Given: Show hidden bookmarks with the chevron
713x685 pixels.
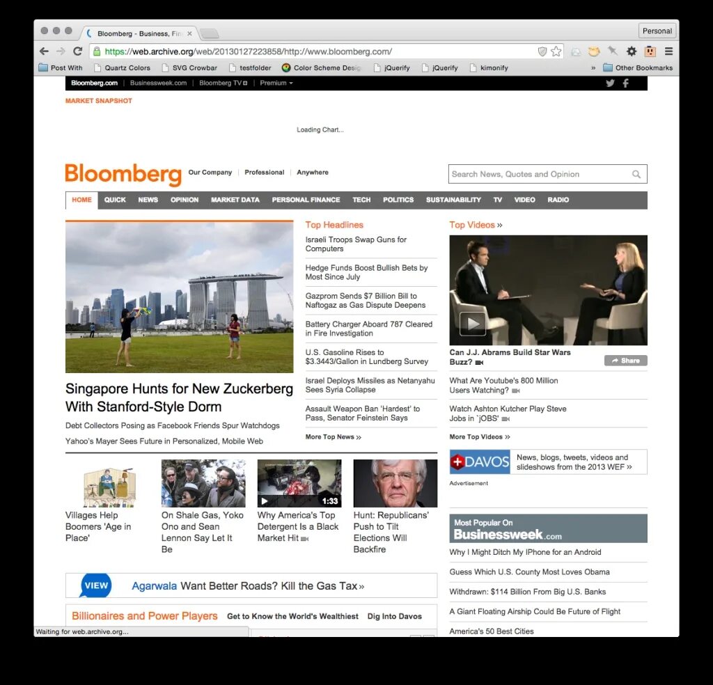Looking at the screenshot, I should pyautogui.click(x=593, y=68).
